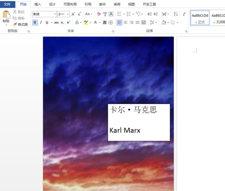Apply character border with boxed A icon
The width and height of the screenshot is (225, 191).
(x=111, y=14)
